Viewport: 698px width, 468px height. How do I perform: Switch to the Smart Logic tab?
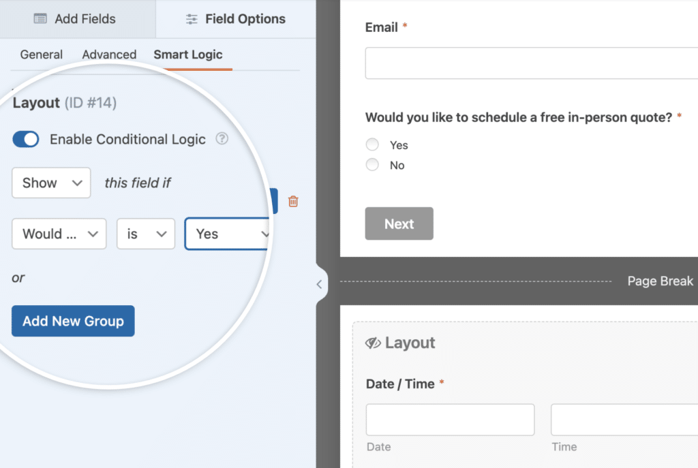[188, 54]
